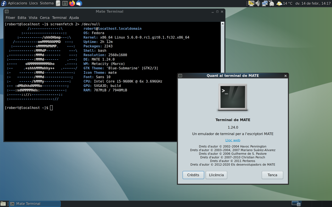Click the Tanca button
332x207 pixels.
pyautogui.click(x=272, y=175)
